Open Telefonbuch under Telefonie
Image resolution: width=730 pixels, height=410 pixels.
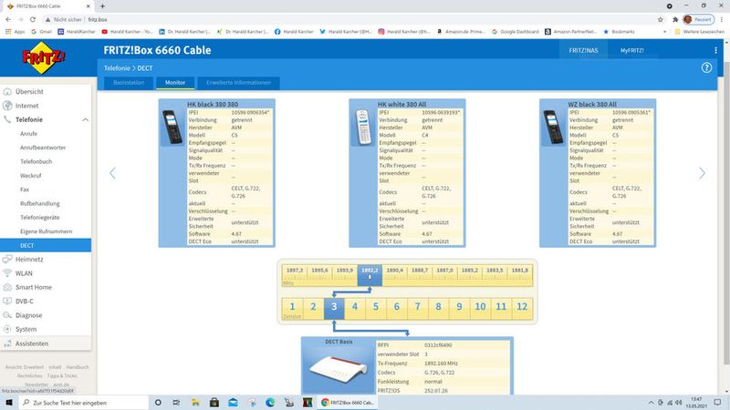click(x=36, y=161)
